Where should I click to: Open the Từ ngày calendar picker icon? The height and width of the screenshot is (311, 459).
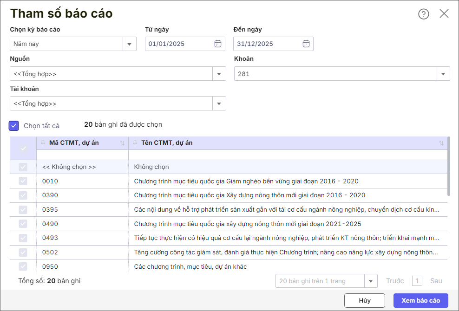[x=217, y=44]
